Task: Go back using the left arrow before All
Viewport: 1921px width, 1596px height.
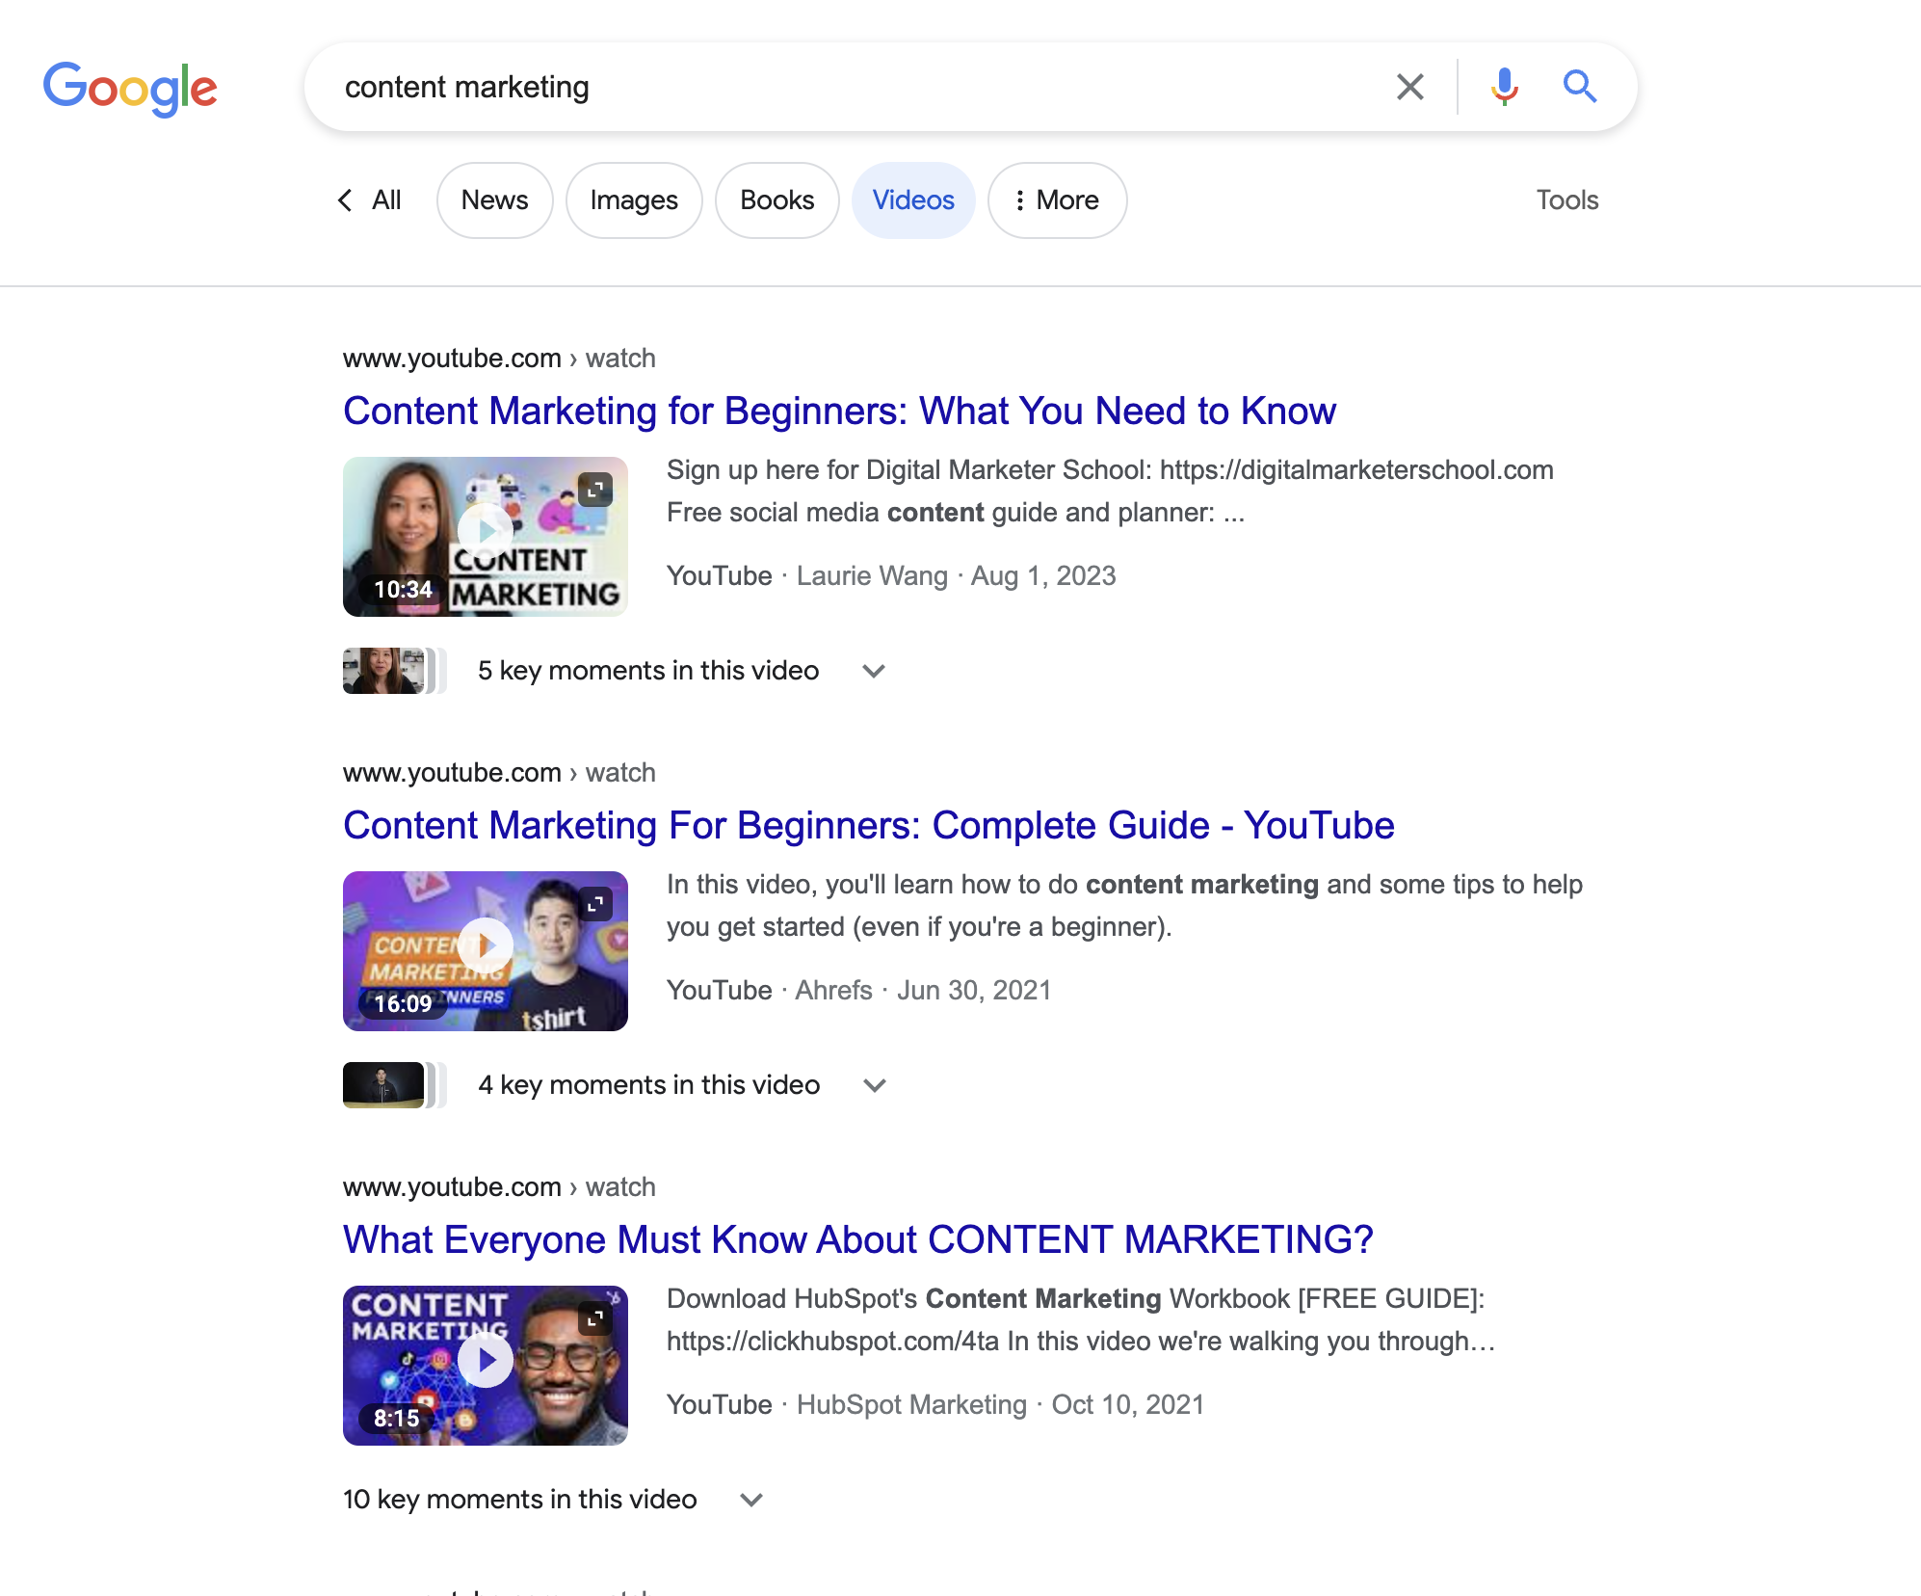Action: (345, 199)
